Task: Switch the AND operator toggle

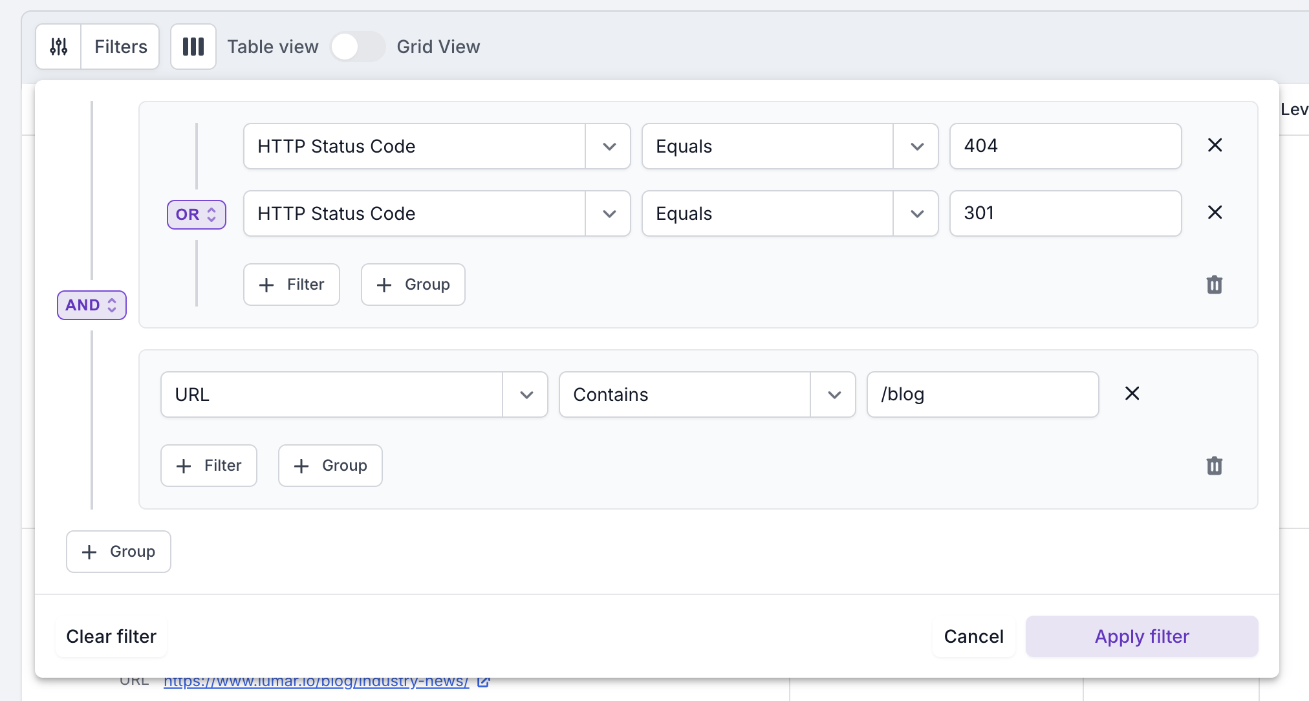Action: pyautogui.click(x=92, y=305)
